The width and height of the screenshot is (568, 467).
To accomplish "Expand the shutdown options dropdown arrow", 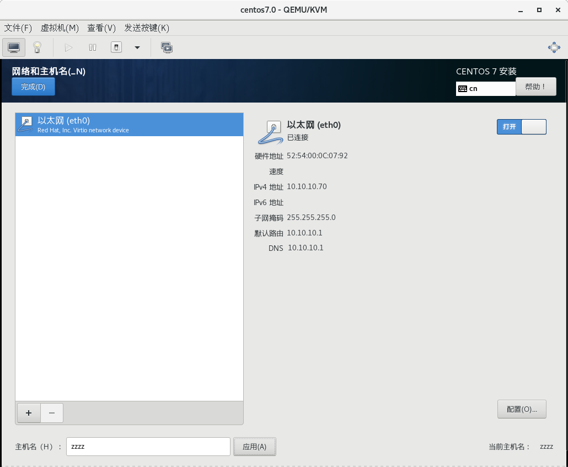I will (137, 47).
